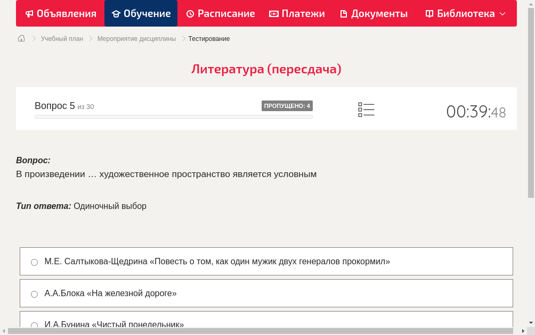Click the home icon in the breadcrumb
Viewport: 535px width, 335px height.
tap(21, 38)
